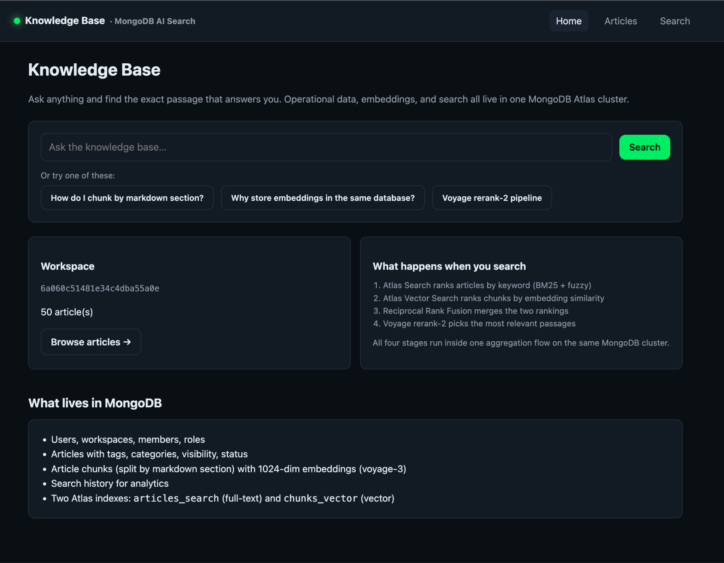Click the chunks_vector index name

[x=321, y=498]
